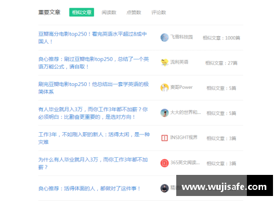Click the 365英文阅读 account red logo
This screenshot has height=201, width=278.
(x=165, y=163)
